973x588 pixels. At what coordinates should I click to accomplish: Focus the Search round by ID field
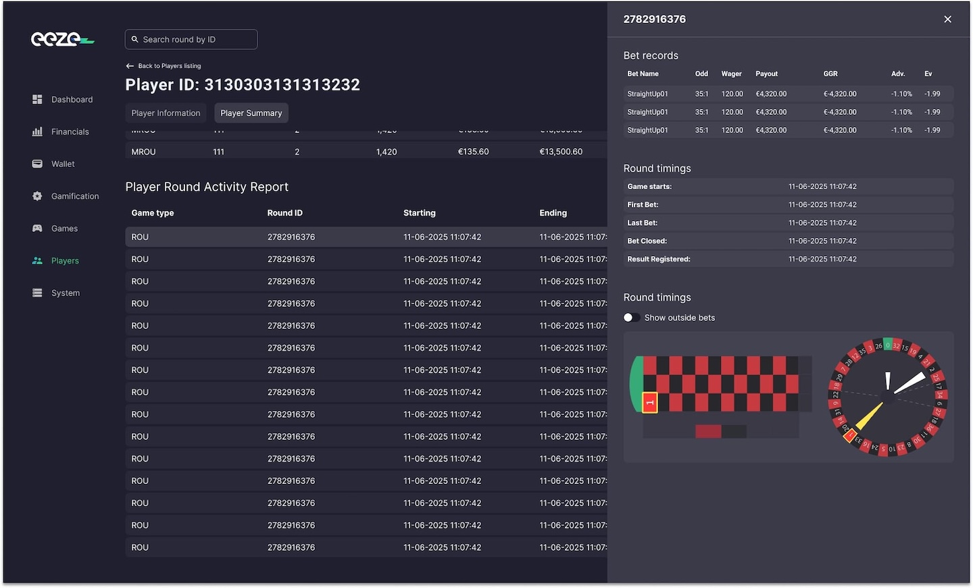[x=191, y=40]
